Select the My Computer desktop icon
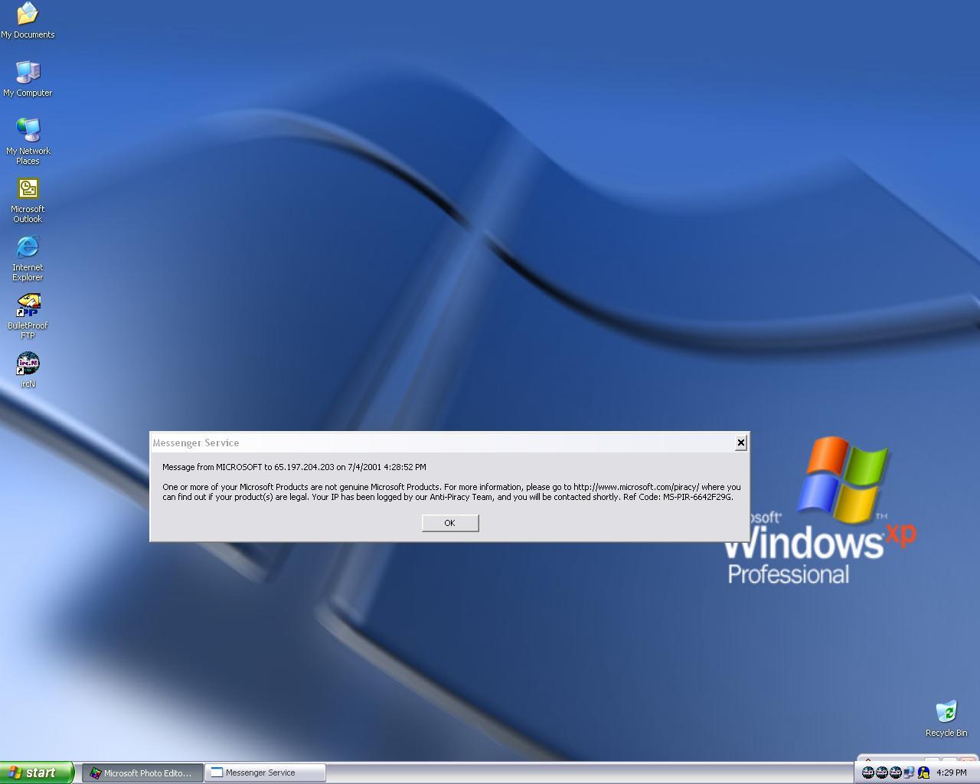Screen dimensions: 980x784 point(28,79)
